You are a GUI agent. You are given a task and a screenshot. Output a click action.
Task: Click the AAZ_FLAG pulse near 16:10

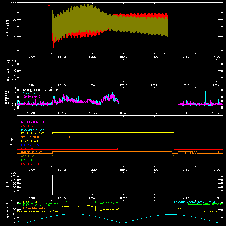(52, 156)
